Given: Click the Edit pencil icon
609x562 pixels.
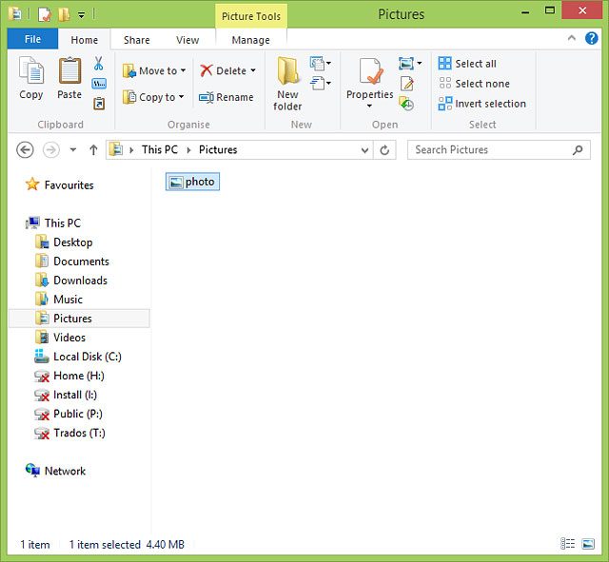Looking at the screenshot, I should tap(406, 84).
